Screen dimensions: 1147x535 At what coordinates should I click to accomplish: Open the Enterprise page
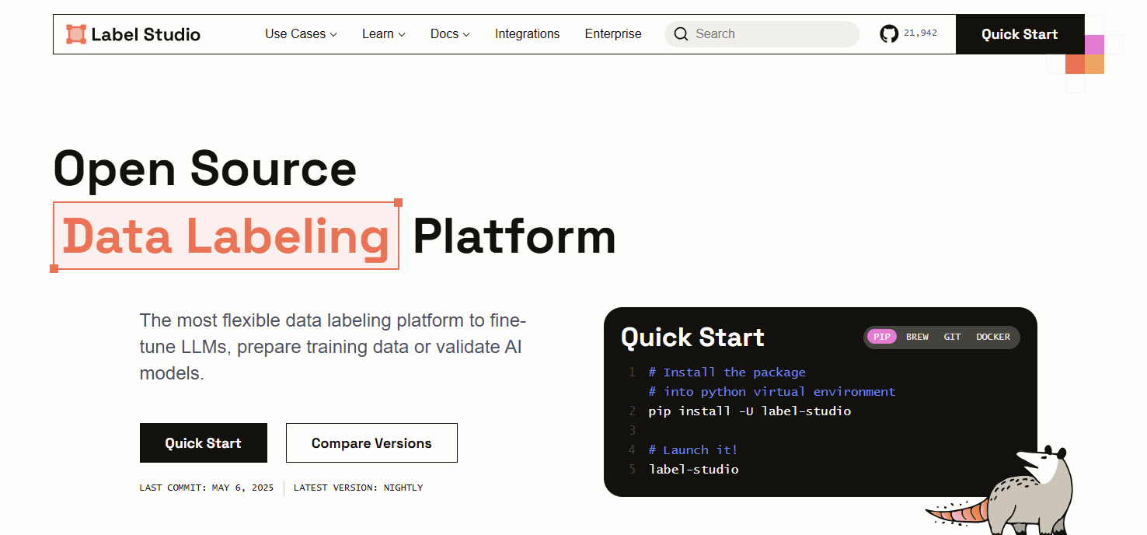click(613, 34)
